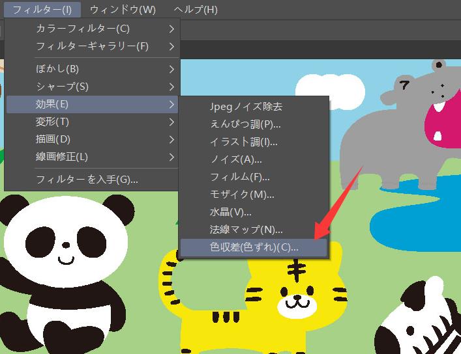
Task: Choose 色収差(色ずれ)(C)... filter
Action: click(254, 247)
